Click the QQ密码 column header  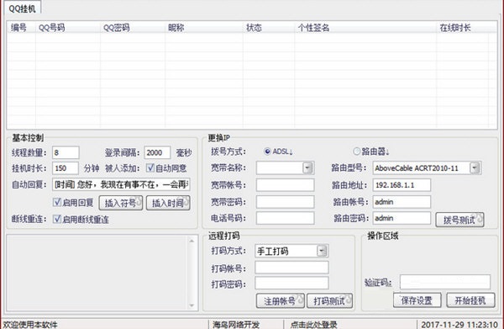click(133, 28)
